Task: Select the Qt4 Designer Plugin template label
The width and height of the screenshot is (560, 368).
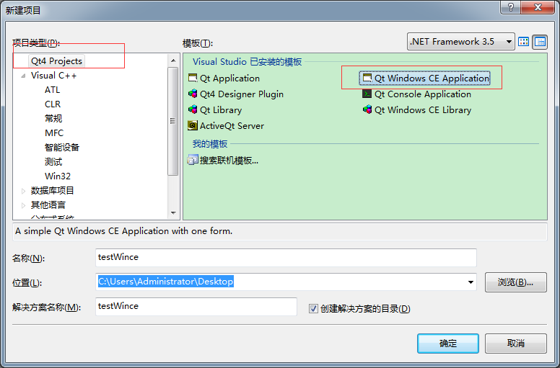Action: coord(242,94)
